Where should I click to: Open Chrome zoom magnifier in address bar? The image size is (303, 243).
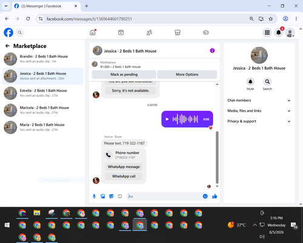(x=251, y=19)
